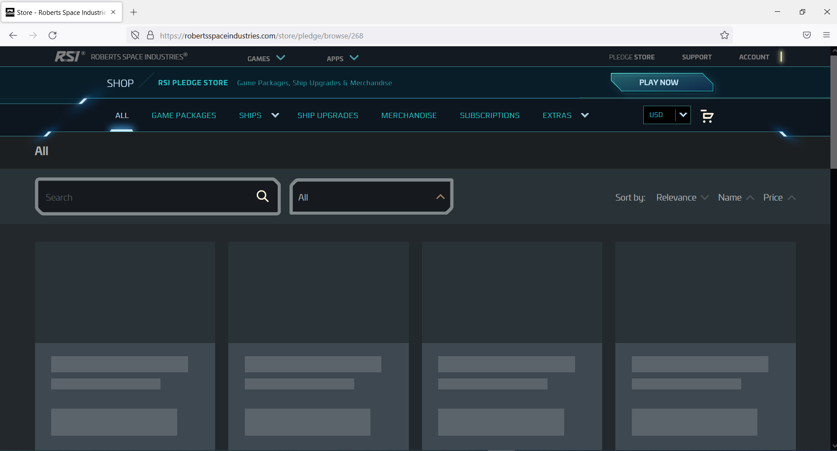Switch to the GAME PACKAGES tab
This screenshot has width=837, height=451.
coord(184,115)
